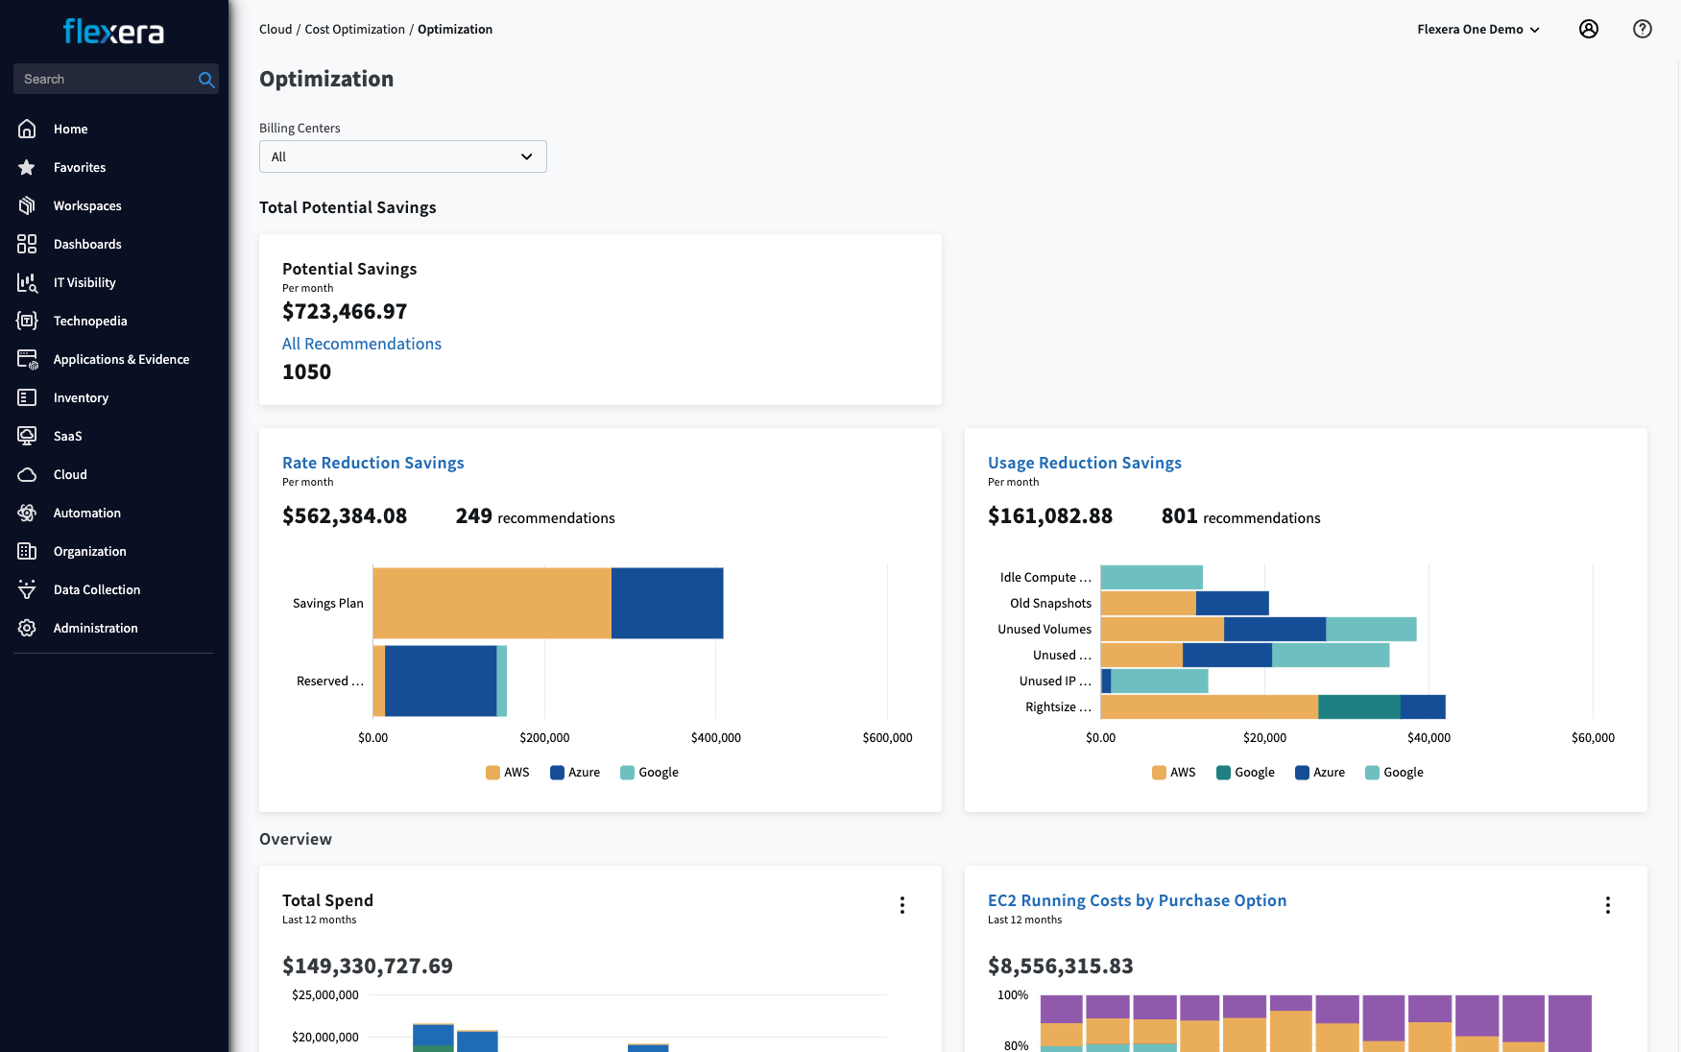Open Usage Reduction Savings link
Screen dimensions: 1681x1052
point(1084,463)
